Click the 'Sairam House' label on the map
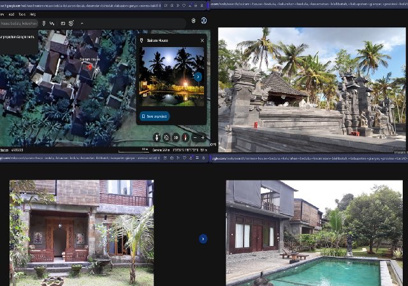 [x=90, y=59]
